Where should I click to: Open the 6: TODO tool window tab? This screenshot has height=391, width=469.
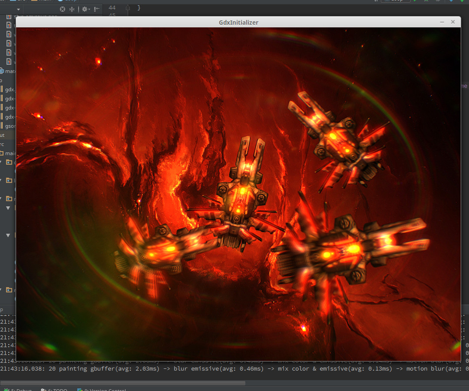coord(54,390)
